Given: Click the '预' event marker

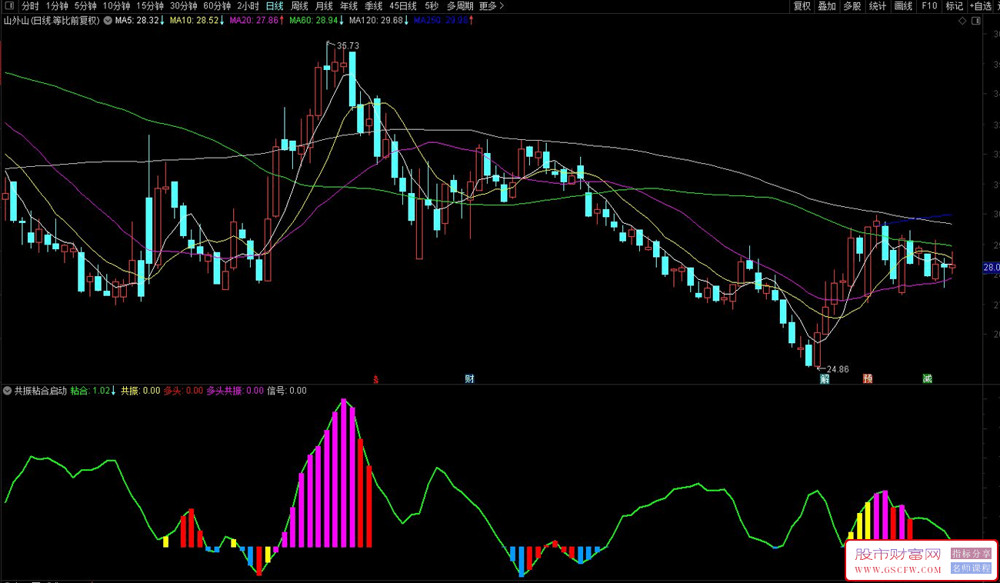Looking at the screenshot, I should (x=868, y=378).
